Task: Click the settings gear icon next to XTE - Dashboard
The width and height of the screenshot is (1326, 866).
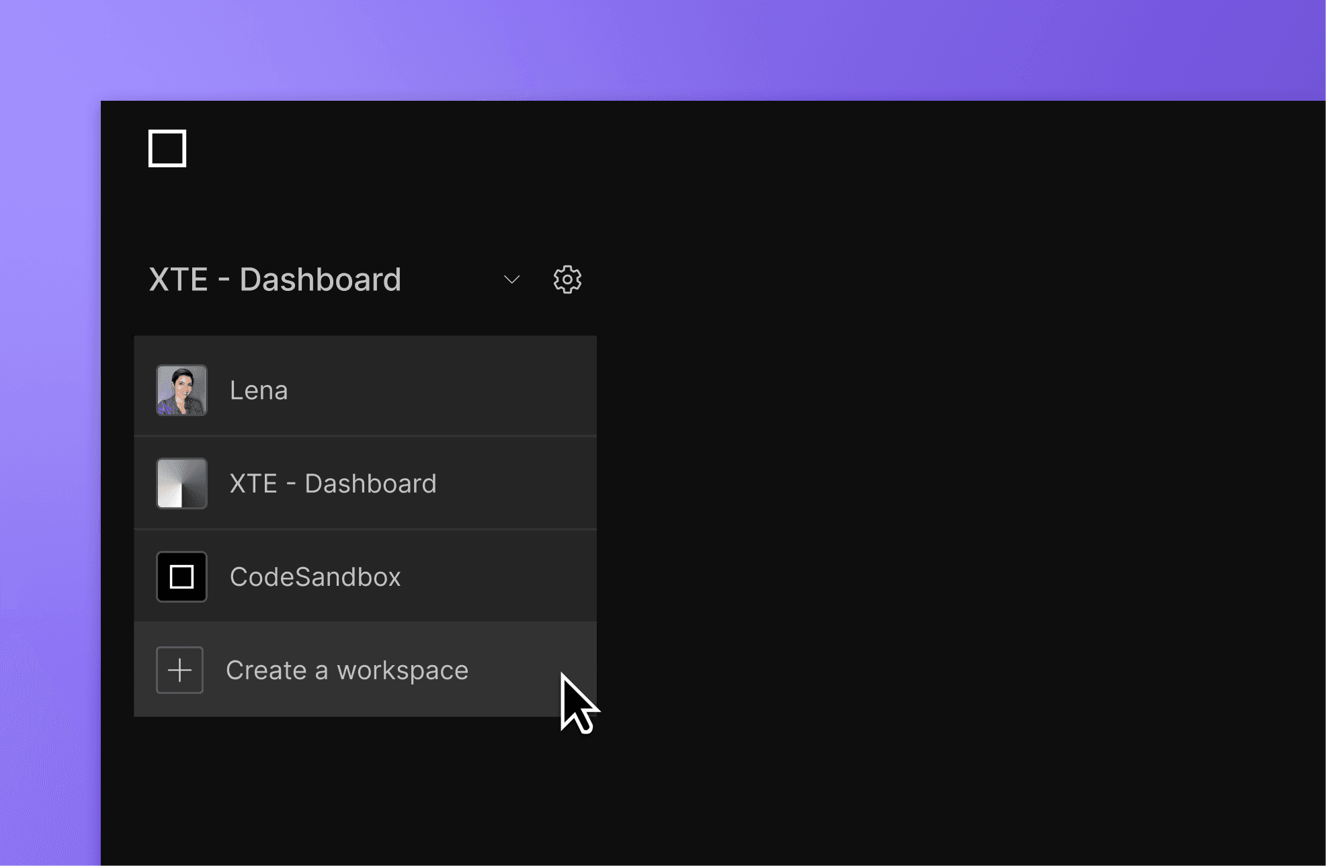Action: pyautogui.click(x=565, y=279)
